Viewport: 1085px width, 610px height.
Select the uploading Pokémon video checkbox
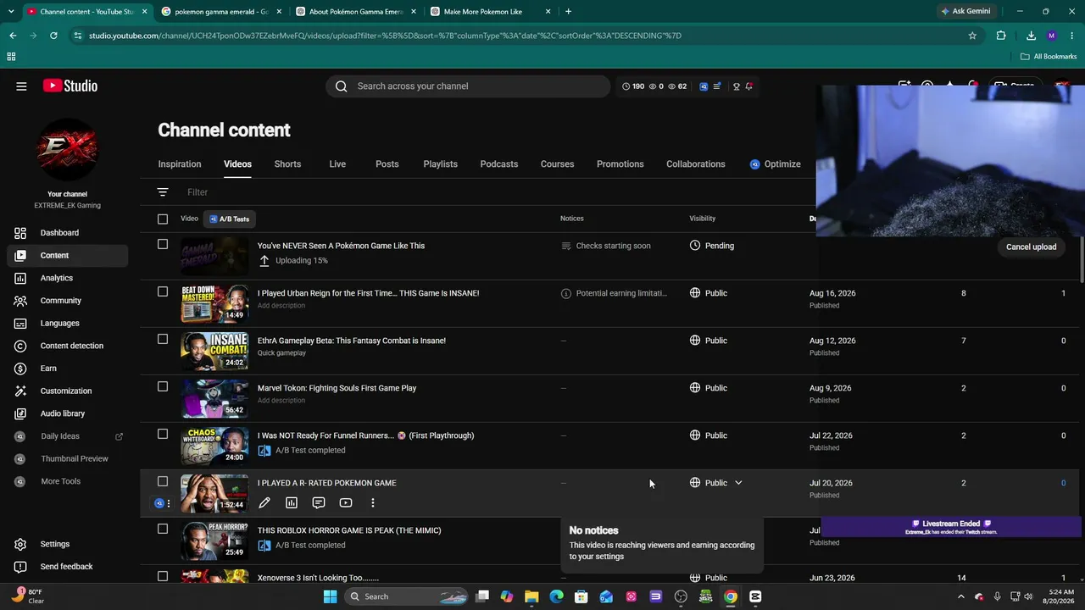pyautogui.click(x=163, y=244)
